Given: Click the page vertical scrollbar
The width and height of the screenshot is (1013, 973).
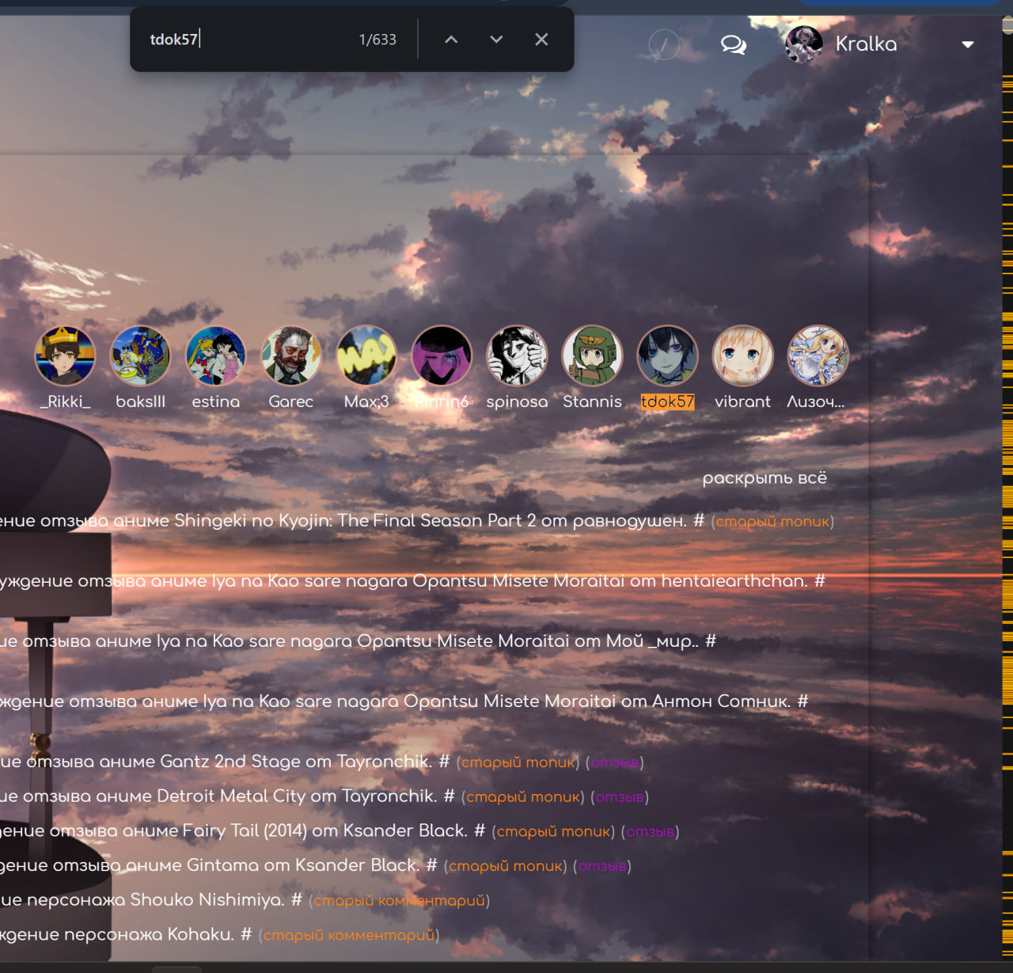Looking at the screenshot, I should 1007,475.
